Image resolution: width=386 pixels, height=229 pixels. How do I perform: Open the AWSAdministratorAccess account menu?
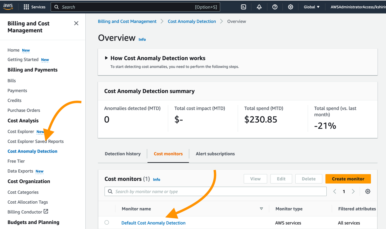[358, 7]
